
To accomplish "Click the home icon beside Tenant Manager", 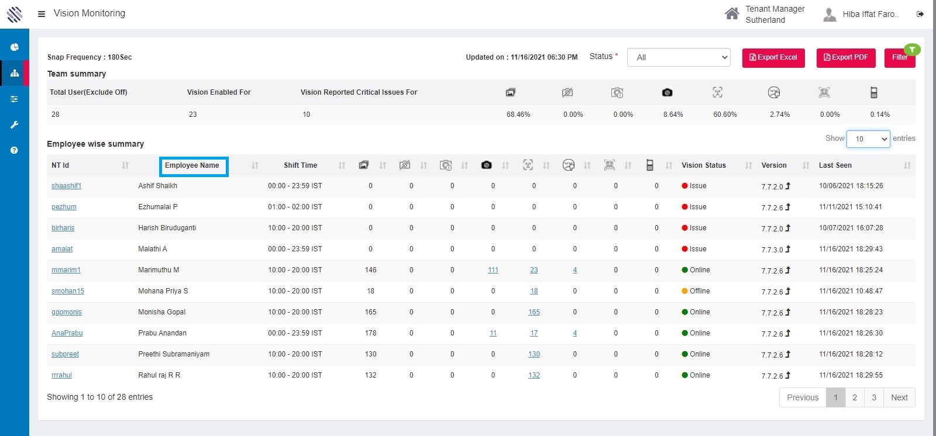I will click(731, 14).
